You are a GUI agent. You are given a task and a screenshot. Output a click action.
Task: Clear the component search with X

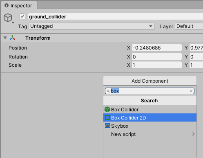tap(191, 91)
